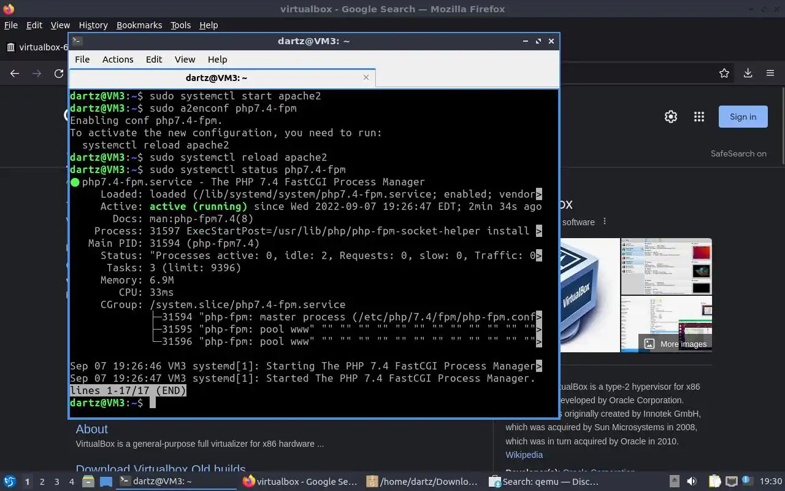Open file manager launcher in the taskbar
Image resolution: width=785 pixels, height=491 pixels.
88,482
